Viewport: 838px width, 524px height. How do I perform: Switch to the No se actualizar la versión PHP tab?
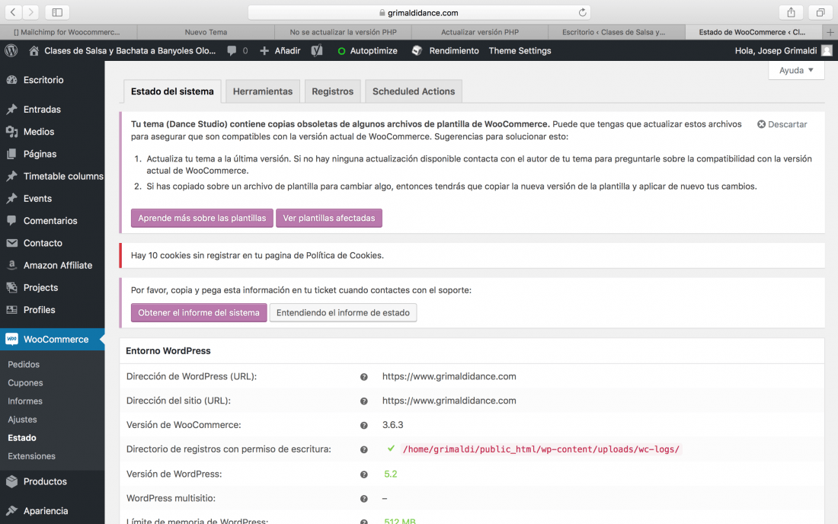[343, 32]
